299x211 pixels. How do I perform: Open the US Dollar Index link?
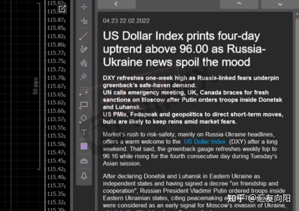click(205, 142)
